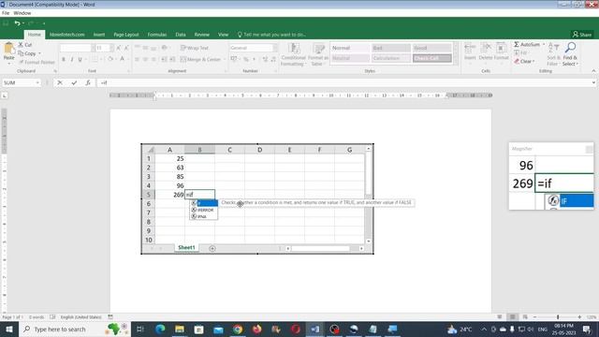This screenshot has width=599, height=337.
Task: Click the Format as Table icon
Action: 318,49
